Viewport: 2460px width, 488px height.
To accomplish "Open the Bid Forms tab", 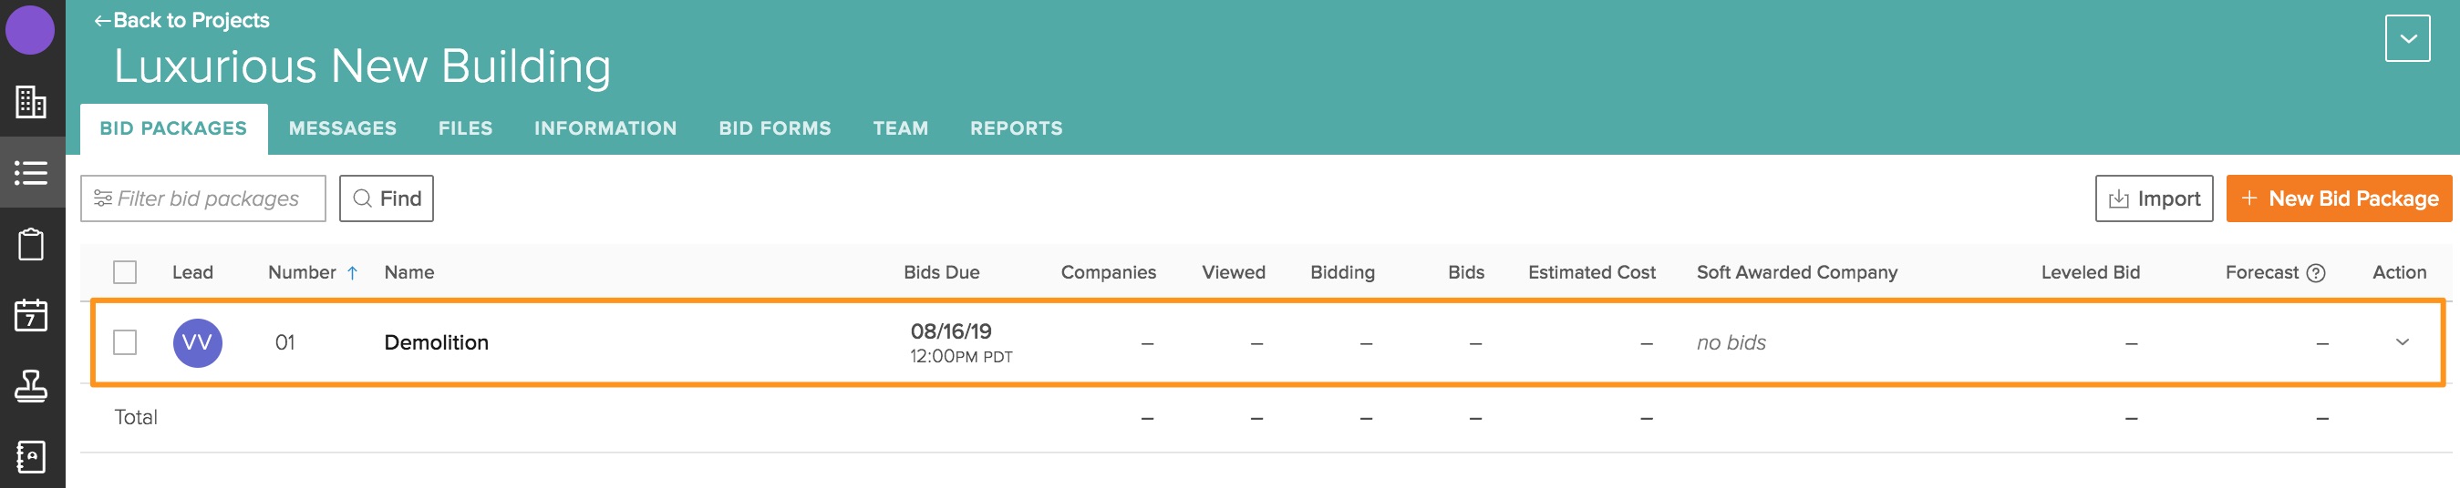I will 774,128.
